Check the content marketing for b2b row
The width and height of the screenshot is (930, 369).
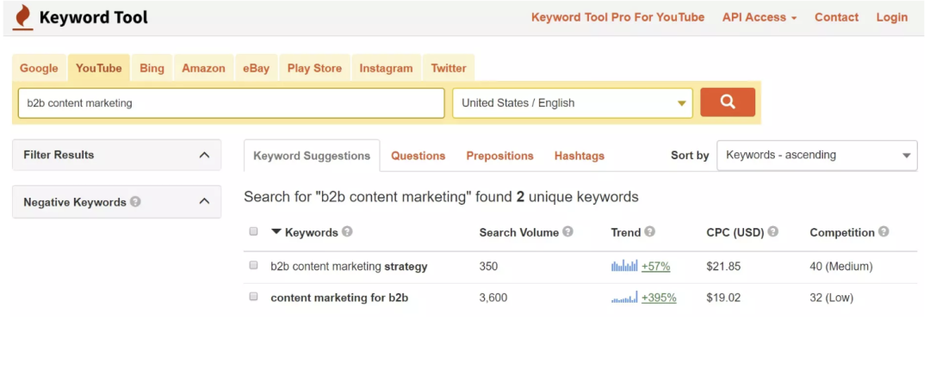pos(254,297)
